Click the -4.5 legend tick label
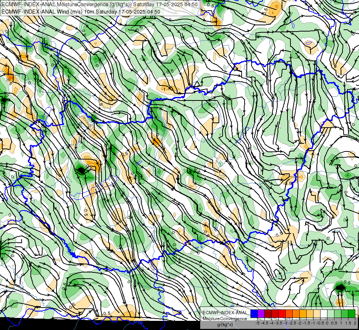The height and width of the screenshot is (330, 359). point(264,323)
